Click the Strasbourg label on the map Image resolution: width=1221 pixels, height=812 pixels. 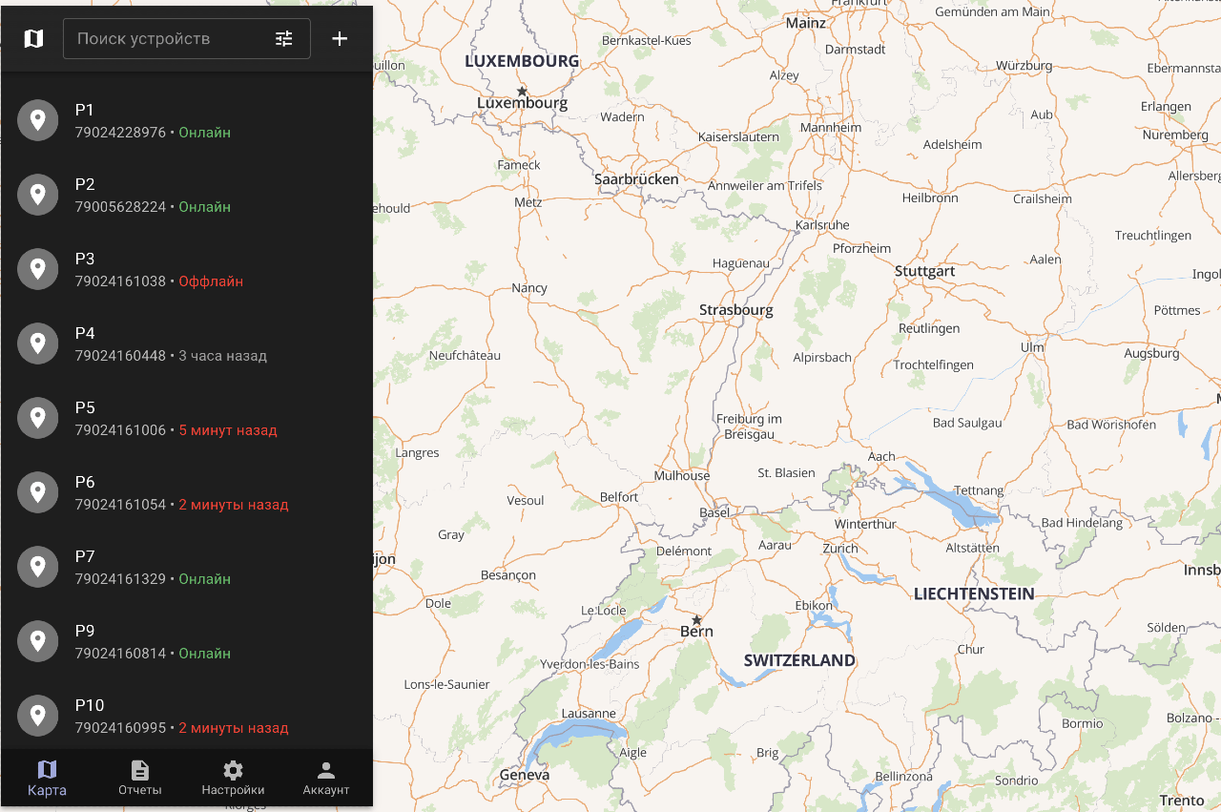736,310
